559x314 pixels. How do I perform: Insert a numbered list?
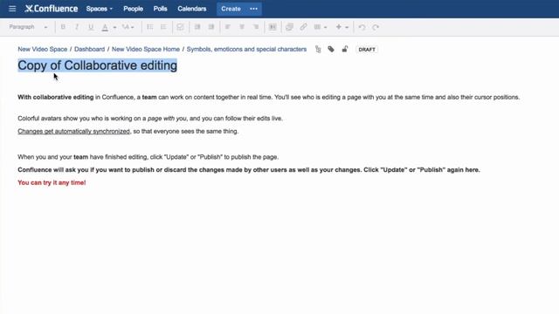[x=163, y=27]
